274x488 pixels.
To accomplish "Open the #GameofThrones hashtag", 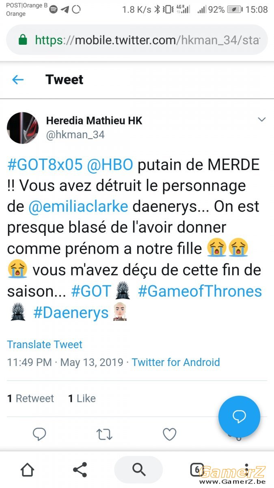I will pyautogui.click(x=200, y=291).
